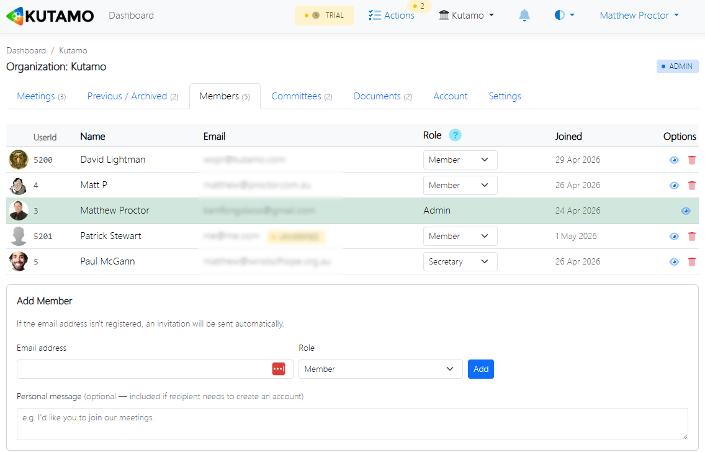Image resolution: width=705 pixels, height=452 pixels.
Task: Open Matthew Proctor user menu
Action: pyautogui.click(x=639, y=16)
